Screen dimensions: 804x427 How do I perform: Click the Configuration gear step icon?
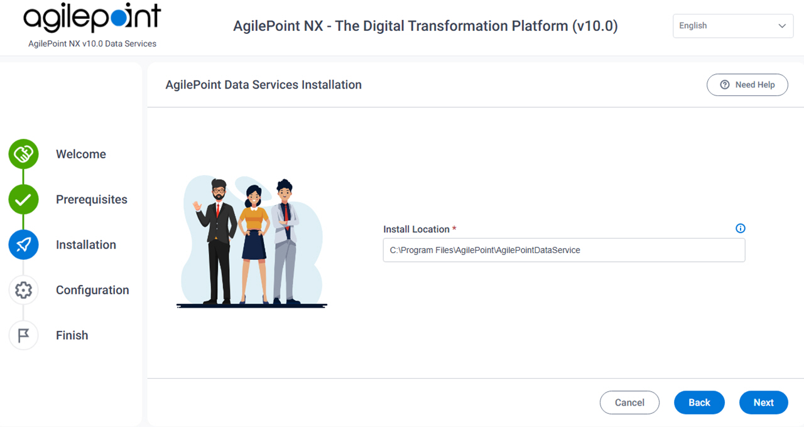coord(23,289)
